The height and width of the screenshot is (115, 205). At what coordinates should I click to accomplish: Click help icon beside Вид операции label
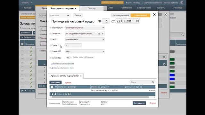tap(50, 28)
